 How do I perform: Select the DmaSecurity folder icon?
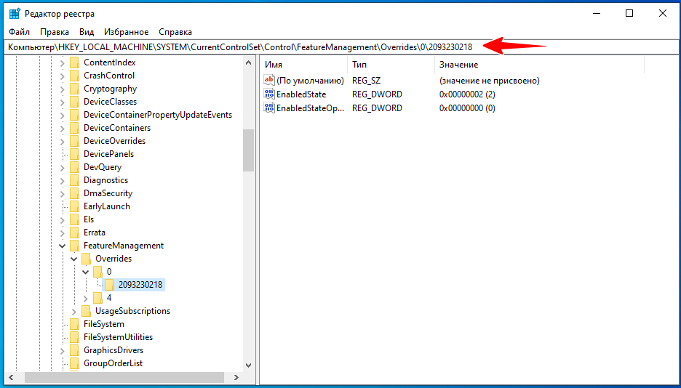pyautogui.click(x=74, y=193)
